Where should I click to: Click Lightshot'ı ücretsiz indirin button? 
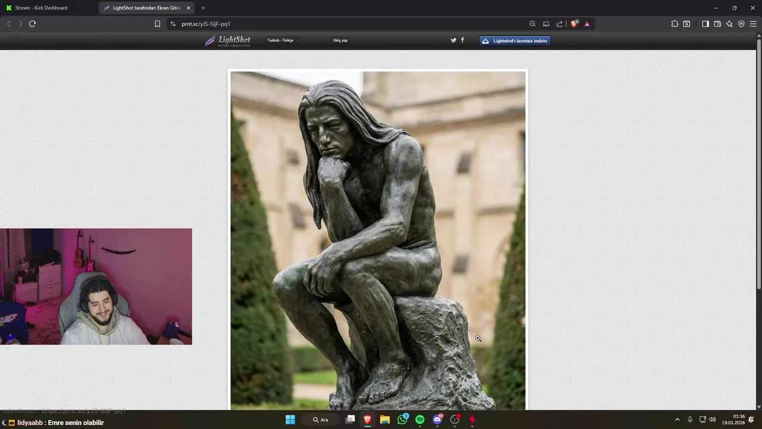(x=515, y=41)
